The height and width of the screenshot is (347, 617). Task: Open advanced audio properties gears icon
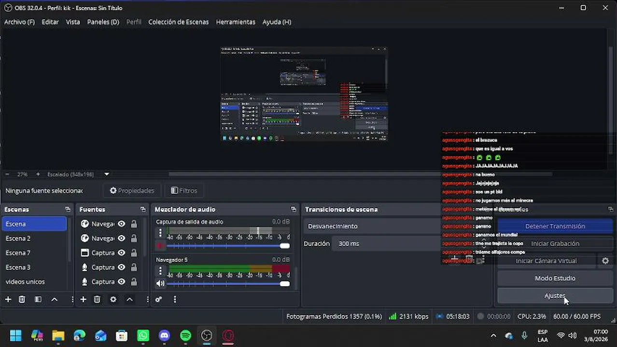pyautogui.click(x=158, y=299)
